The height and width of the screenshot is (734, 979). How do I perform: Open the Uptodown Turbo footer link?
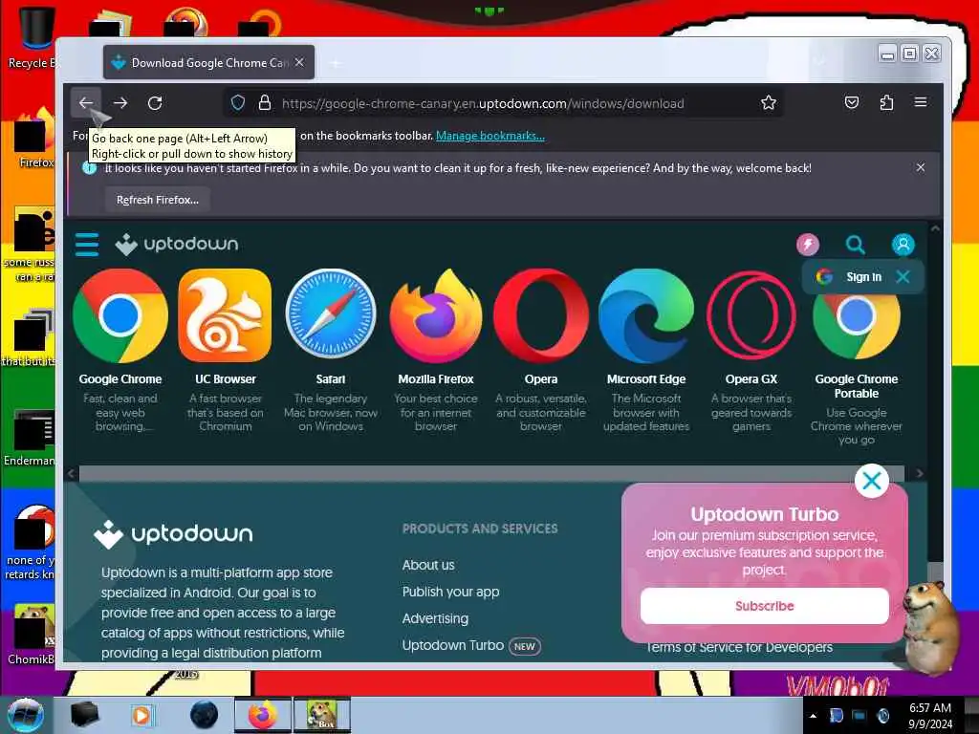452,645
